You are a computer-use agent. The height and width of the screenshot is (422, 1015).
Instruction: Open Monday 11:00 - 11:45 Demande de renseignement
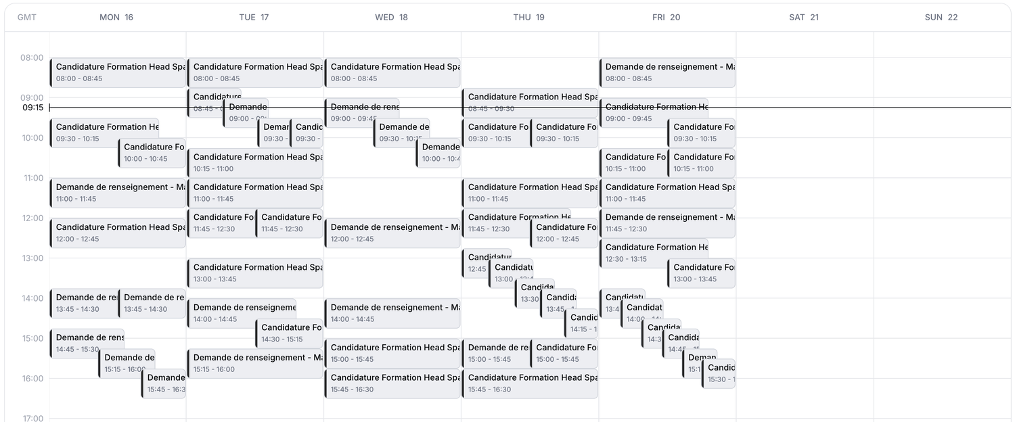click(118, 193)
